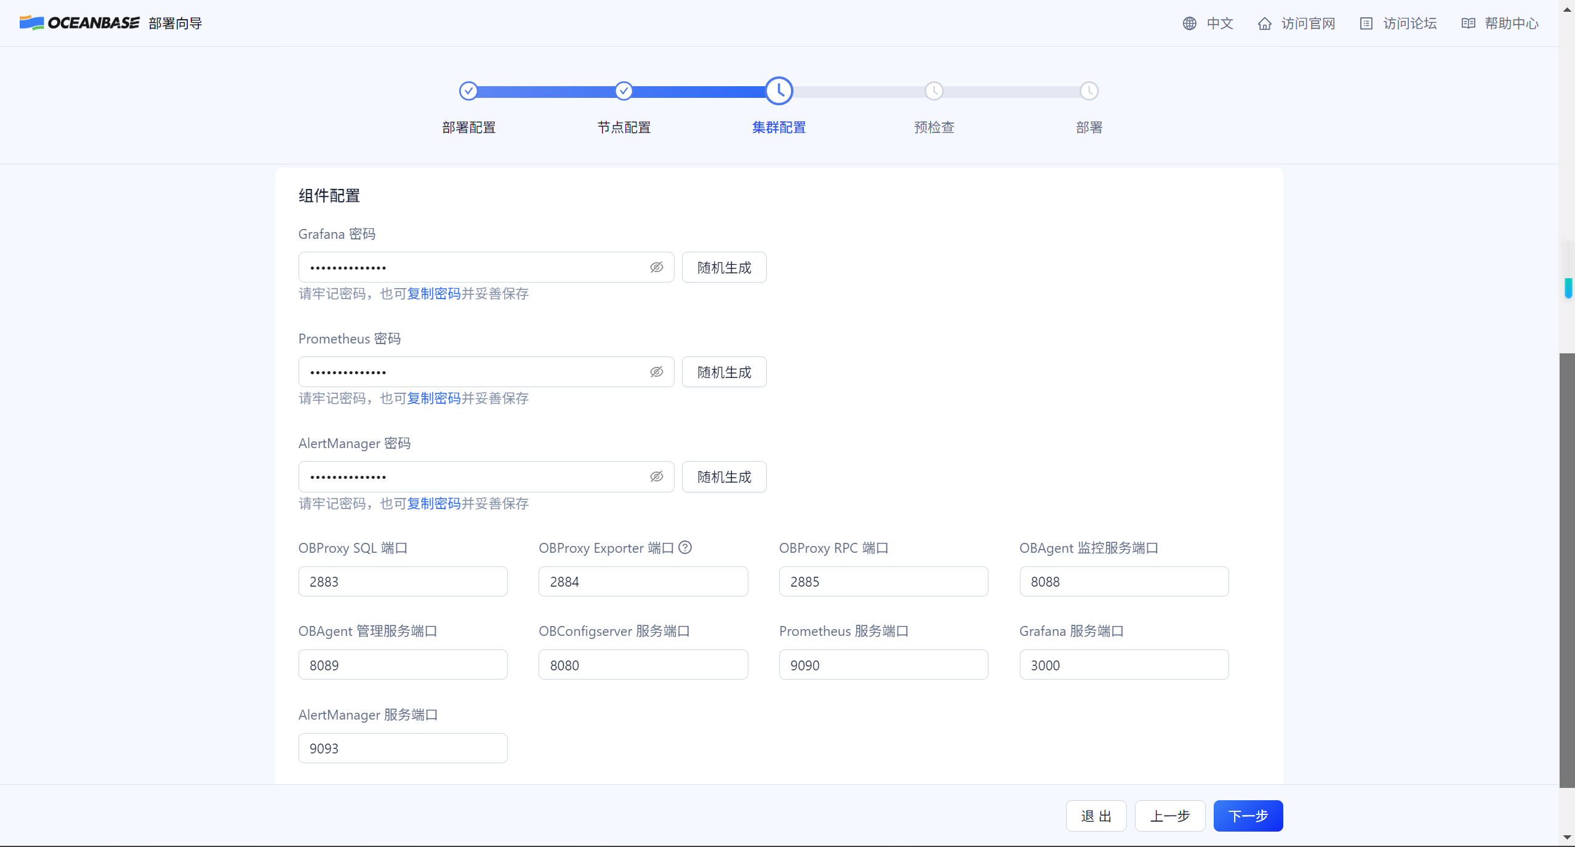Image resolution: width=1575 pixels, height=847 pixels.
Task: Click the OBProxy SQL port input field
Action: pos(403,581)
